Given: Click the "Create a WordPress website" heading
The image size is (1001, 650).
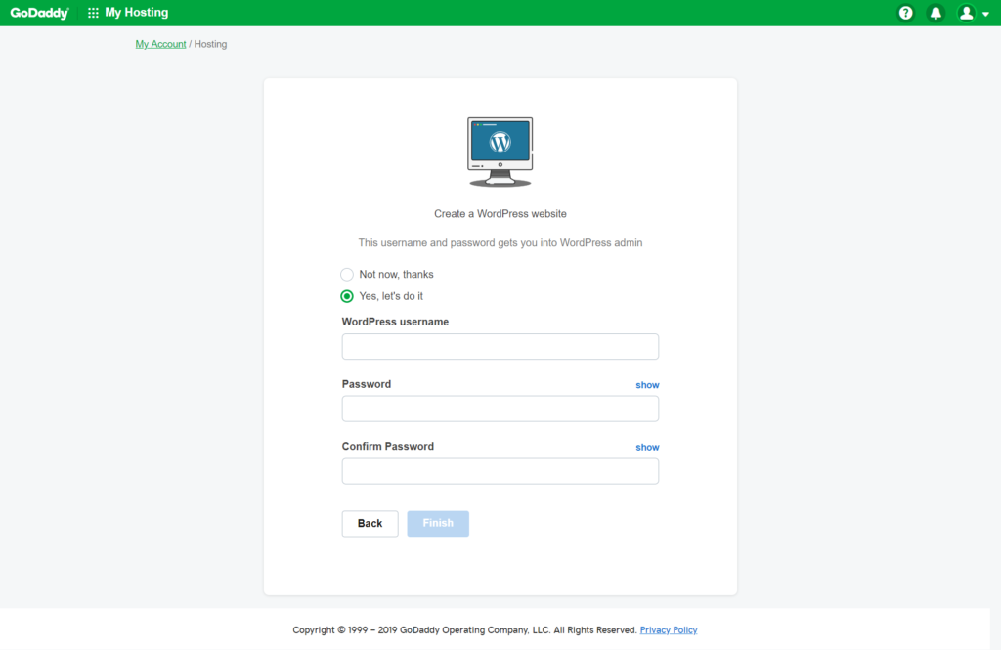Looking at the screenshot, I should coord(500,214).
